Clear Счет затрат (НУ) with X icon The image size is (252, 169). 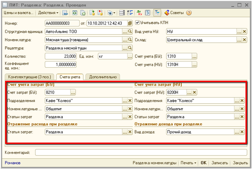click(195, 92)
